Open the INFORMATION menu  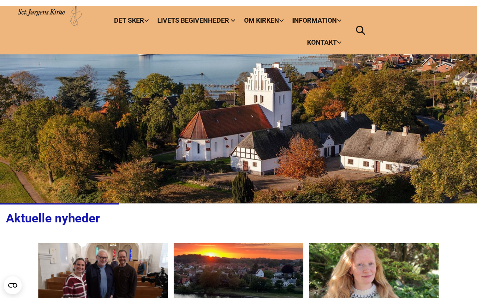tap(314, 20)
